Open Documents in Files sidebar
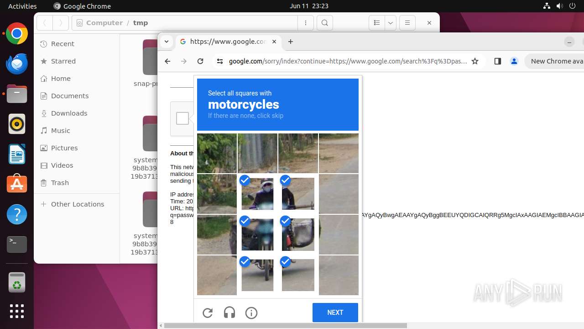 pos(77,96)
